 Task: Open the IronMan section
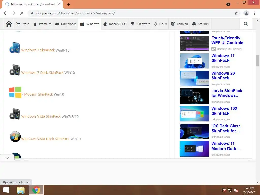pos(179,24)
